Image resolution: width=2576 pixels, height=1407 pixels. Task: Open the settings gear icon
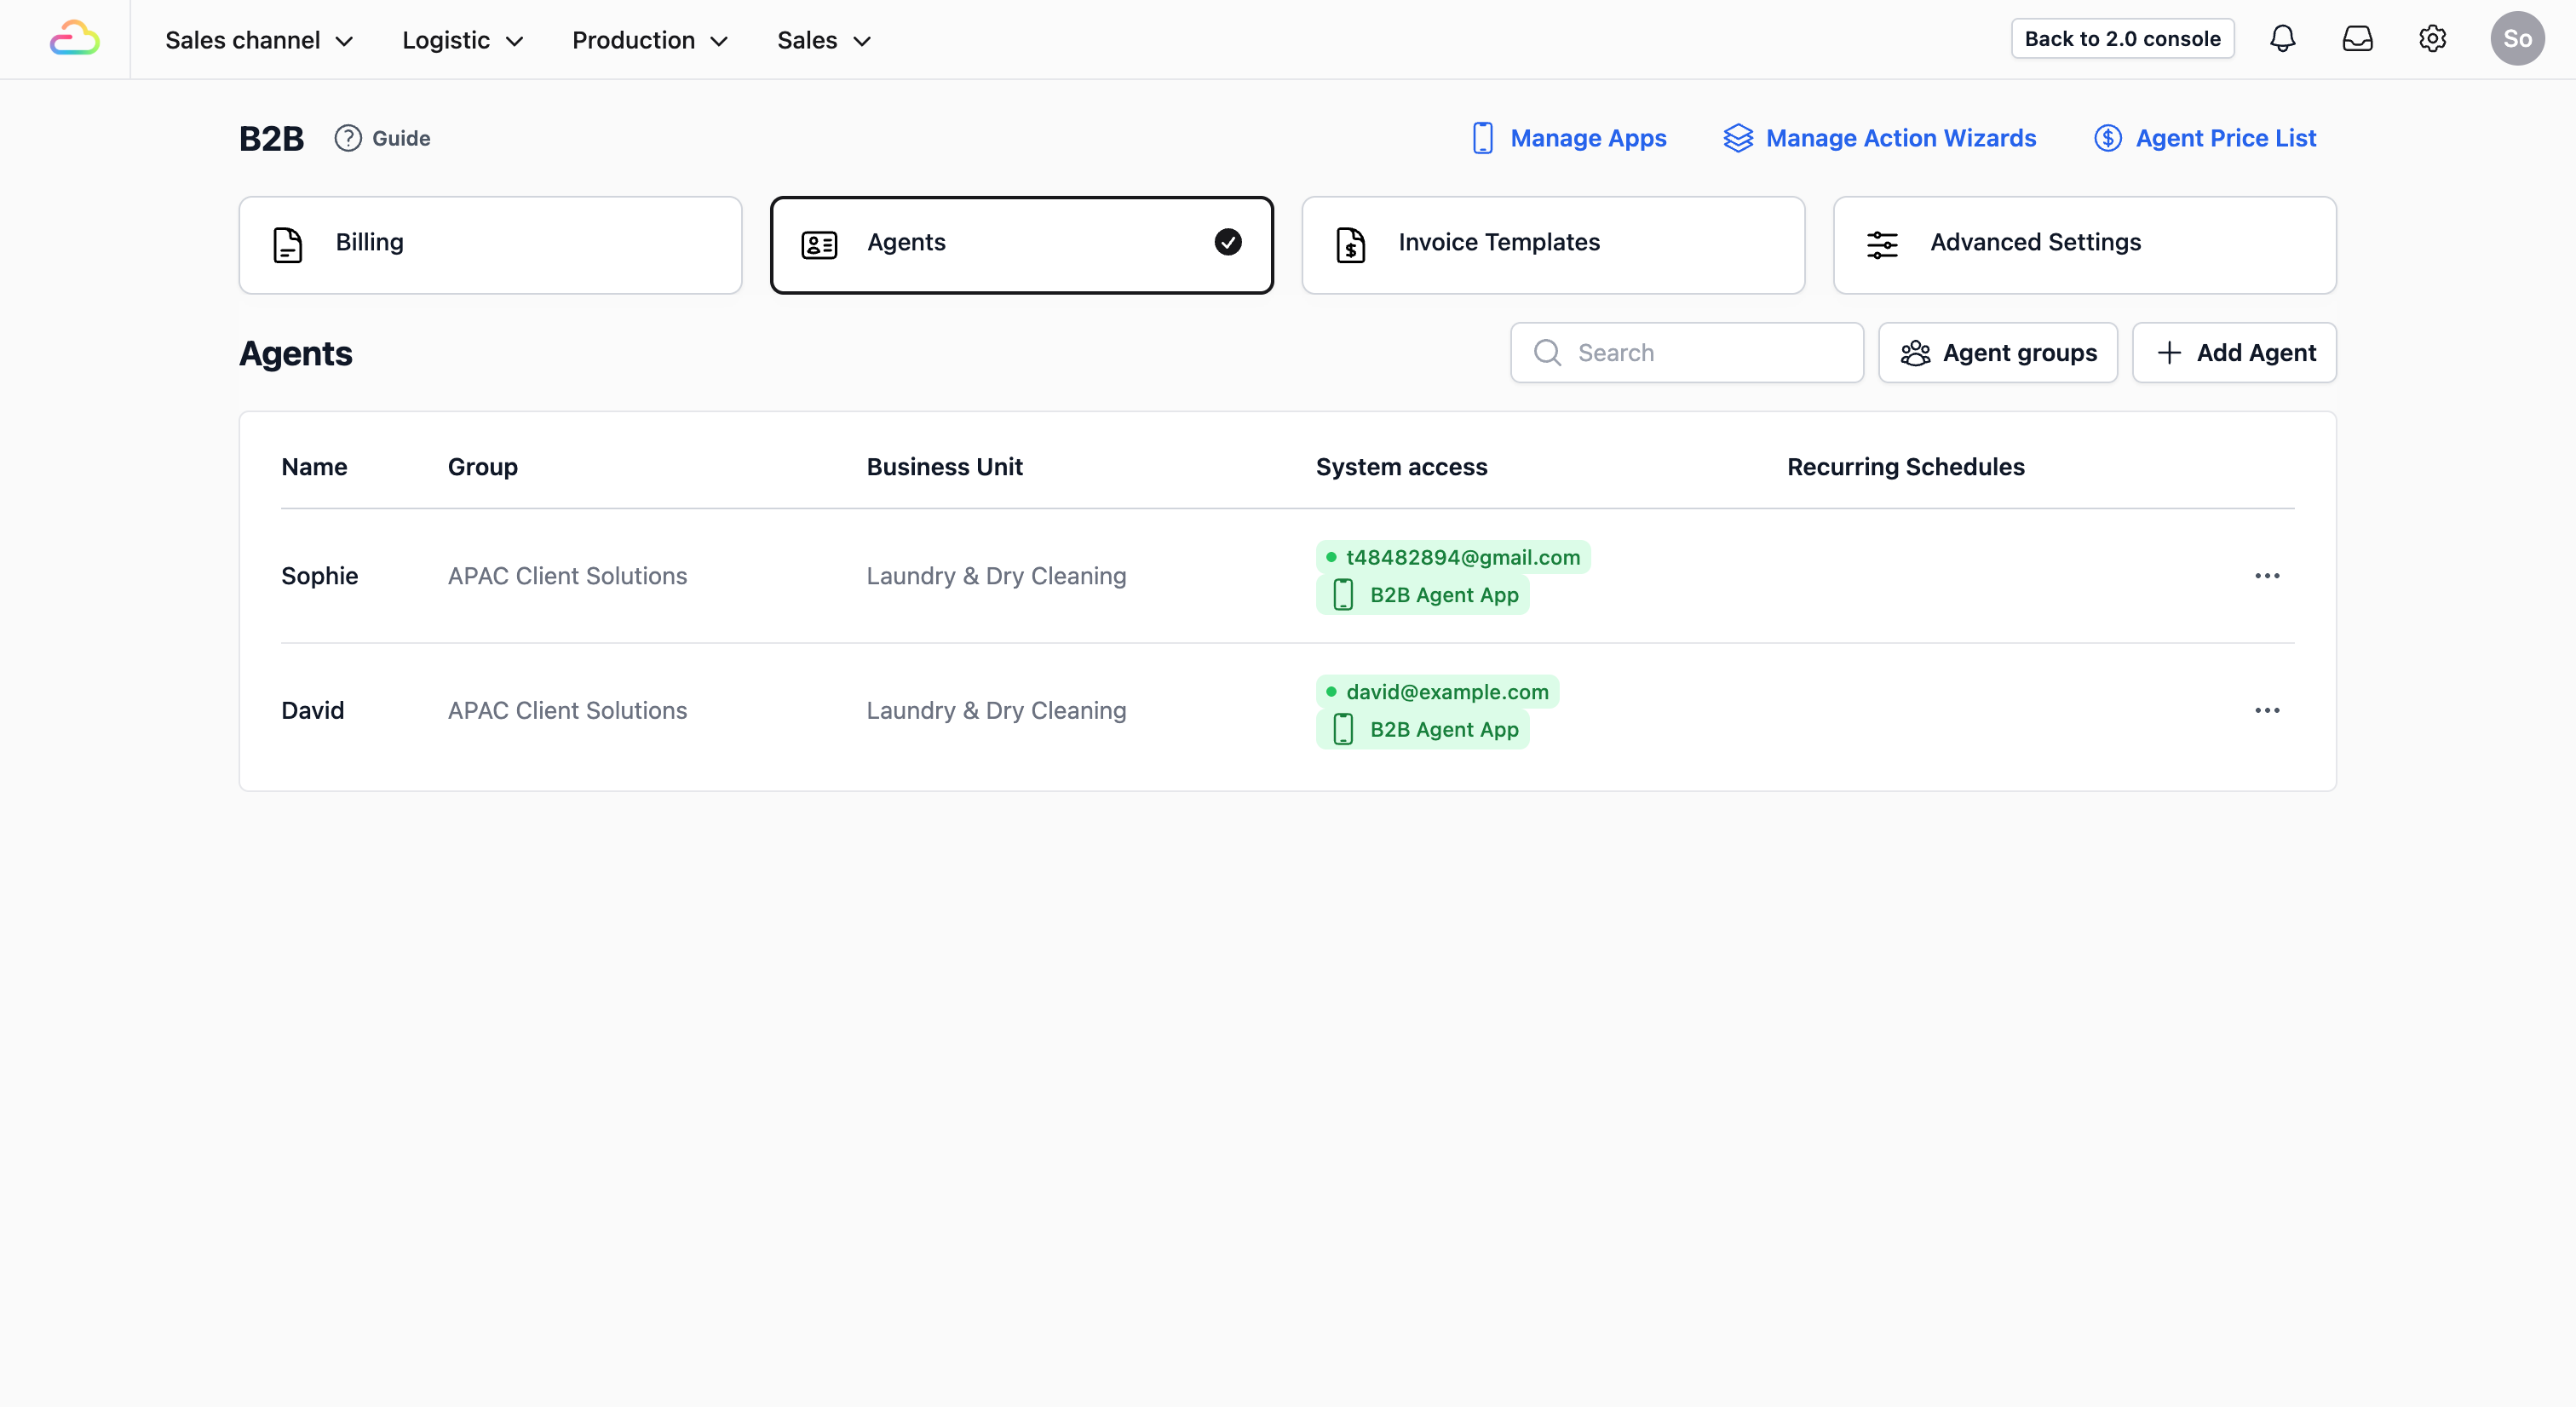click(x=2432, y=39)
